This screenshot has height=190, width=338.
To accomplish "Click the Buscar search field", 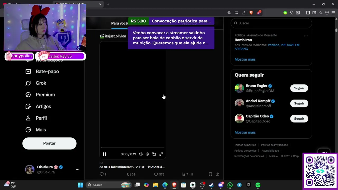I will click(271, 23).
